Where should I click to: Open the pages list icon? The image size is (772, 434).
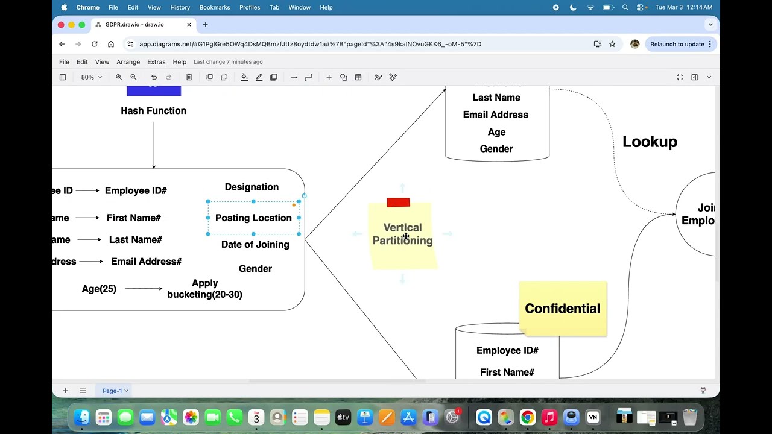click(83, 391)
